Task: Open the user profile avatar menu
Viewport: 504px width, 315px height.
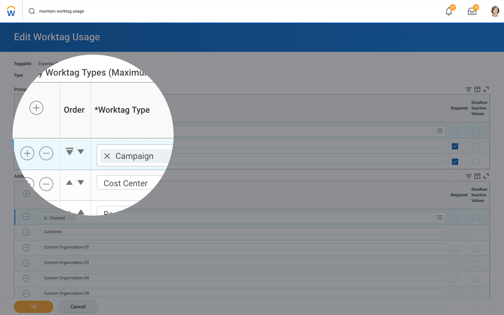Action: [x=495, y=11]
